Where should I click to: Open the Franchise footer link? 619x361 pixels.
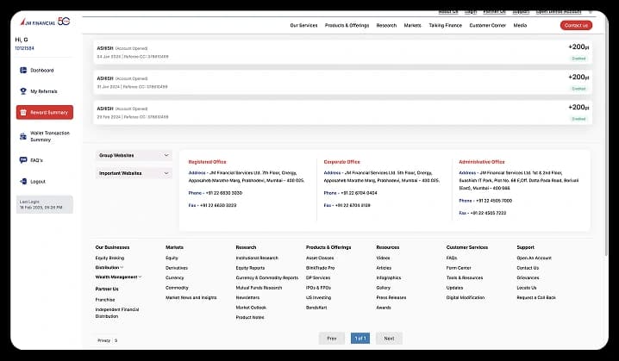(x=105, y=300)
